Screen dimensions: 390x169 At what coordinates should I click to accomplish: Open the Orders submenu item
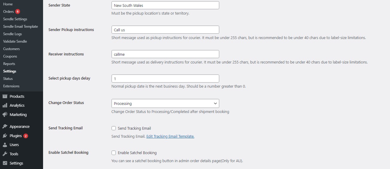(x=8, y=12)
